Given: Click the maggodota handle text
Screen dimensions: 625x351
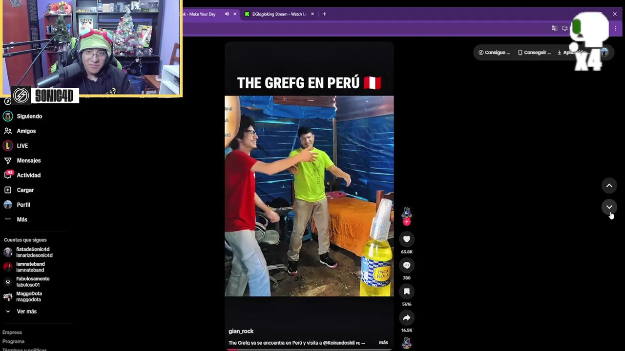Looking at the screenshot, I should point(28,300).
